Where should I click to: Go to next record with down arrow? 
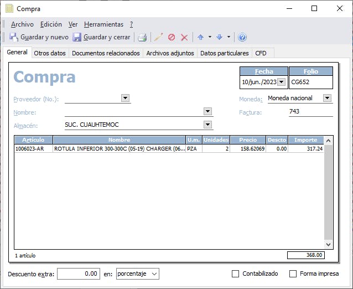[x=219, y=37]
